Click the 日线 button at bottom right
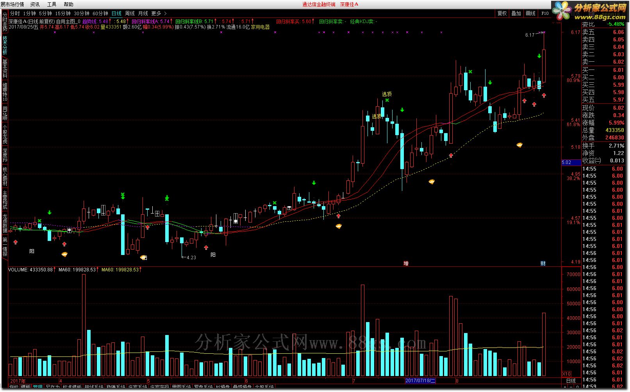This screenshot has height=392, width=630. (571, 381)
